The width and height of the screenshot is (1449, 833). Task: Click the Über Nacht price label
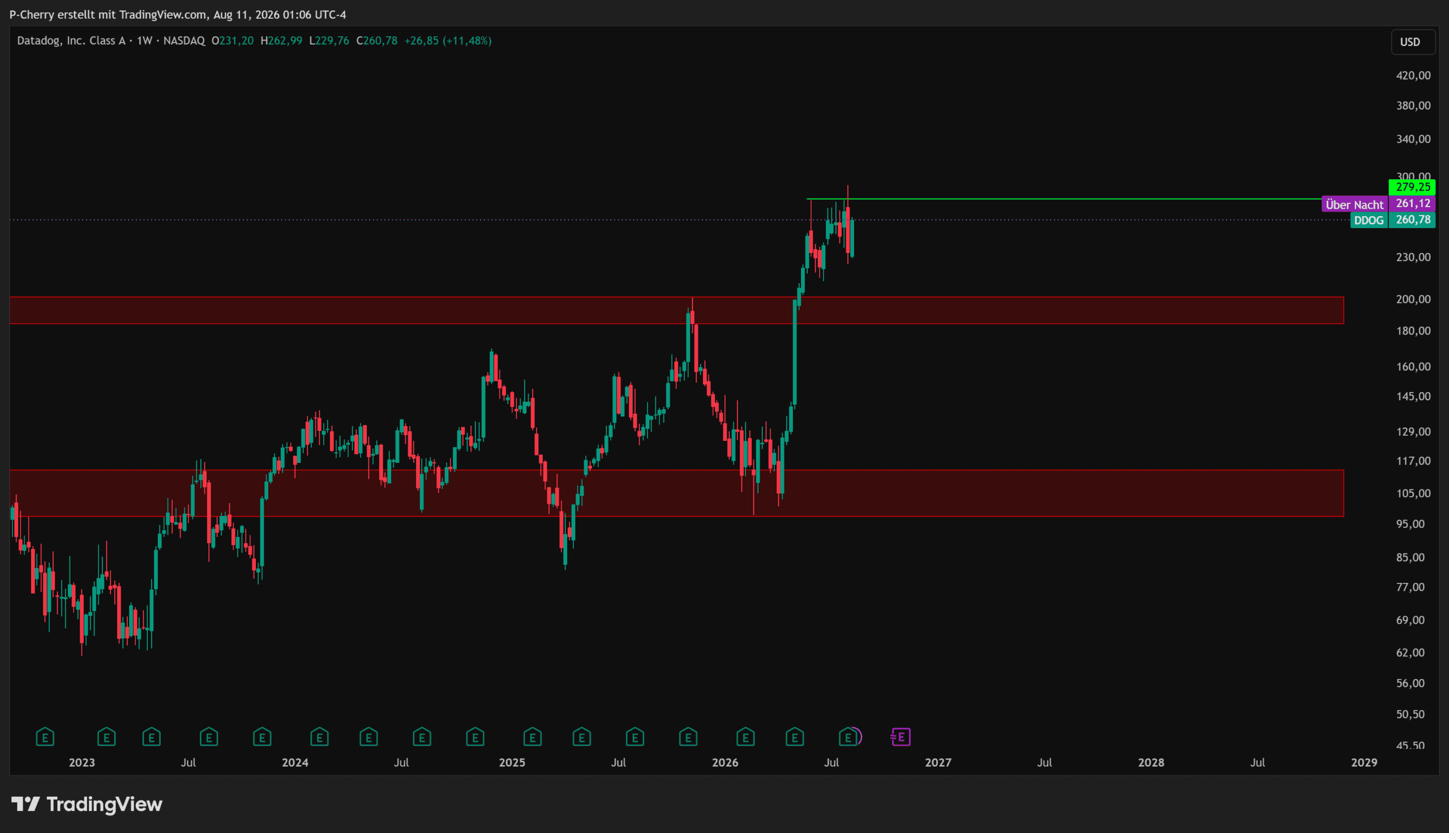[1354, 204]
